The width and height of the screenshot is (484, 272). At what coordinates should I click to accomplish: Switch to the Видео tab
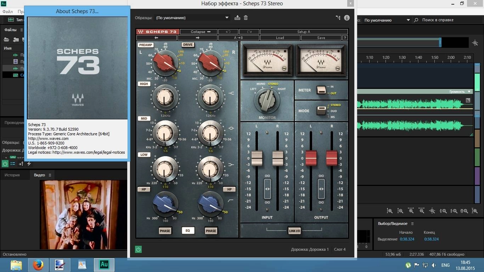tap(39, 175)
